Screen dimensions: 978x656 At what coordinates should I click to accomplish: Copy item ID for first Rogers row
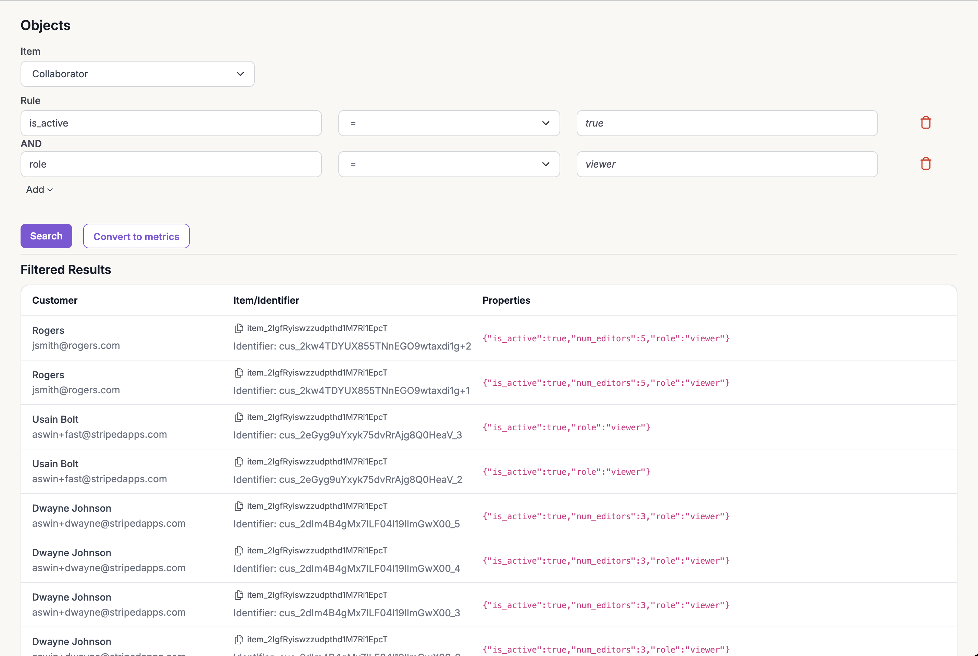pyautogui.click(x=239, y=328)
